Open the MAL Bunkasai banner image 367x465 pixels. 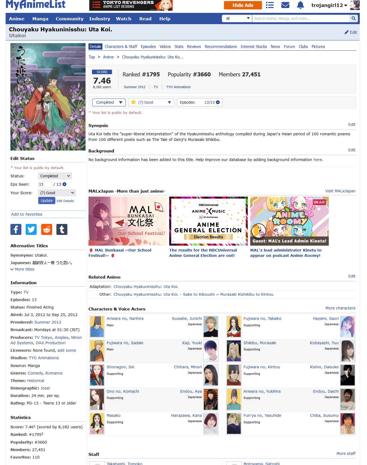(128, 221)
